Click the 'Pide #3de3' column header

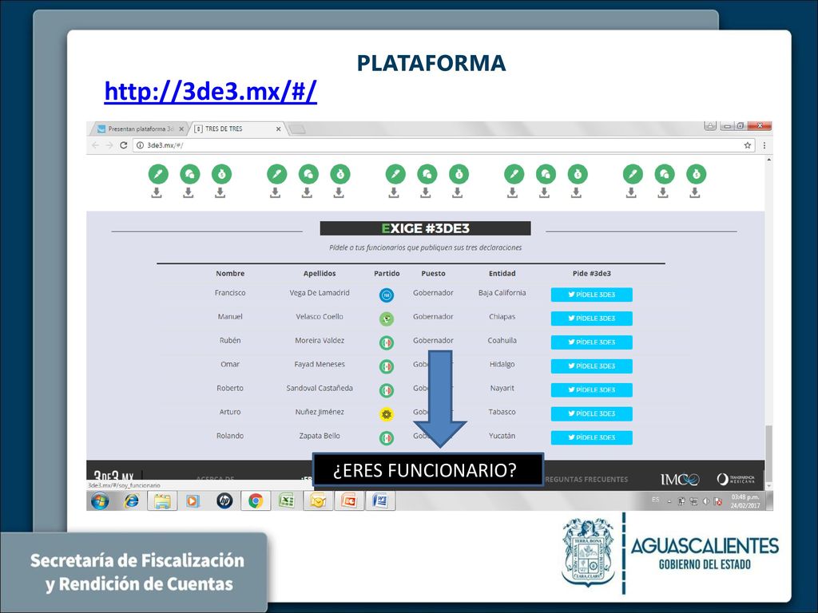pos(592,273)
